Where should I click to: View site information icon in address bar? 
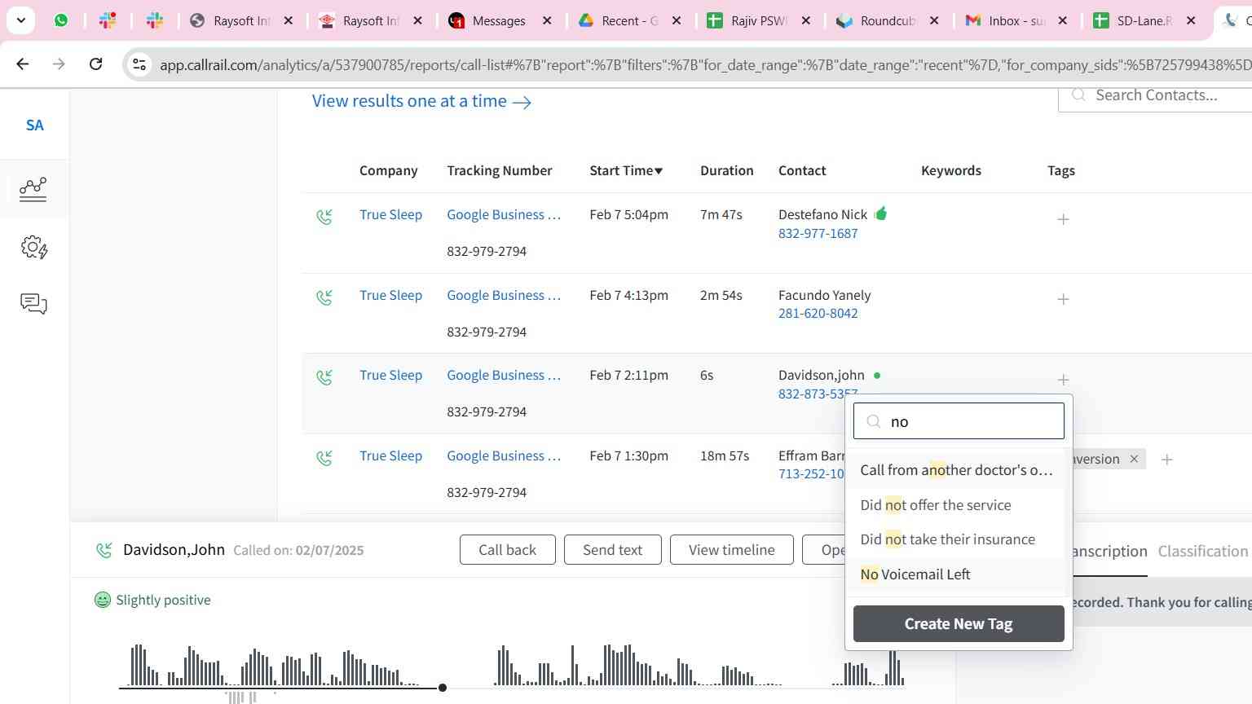coord(139,64)
